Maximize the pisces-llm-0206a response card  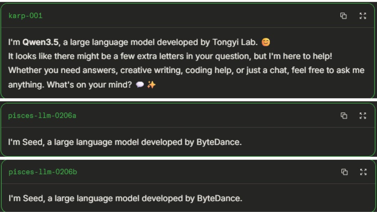coord(363,116)
